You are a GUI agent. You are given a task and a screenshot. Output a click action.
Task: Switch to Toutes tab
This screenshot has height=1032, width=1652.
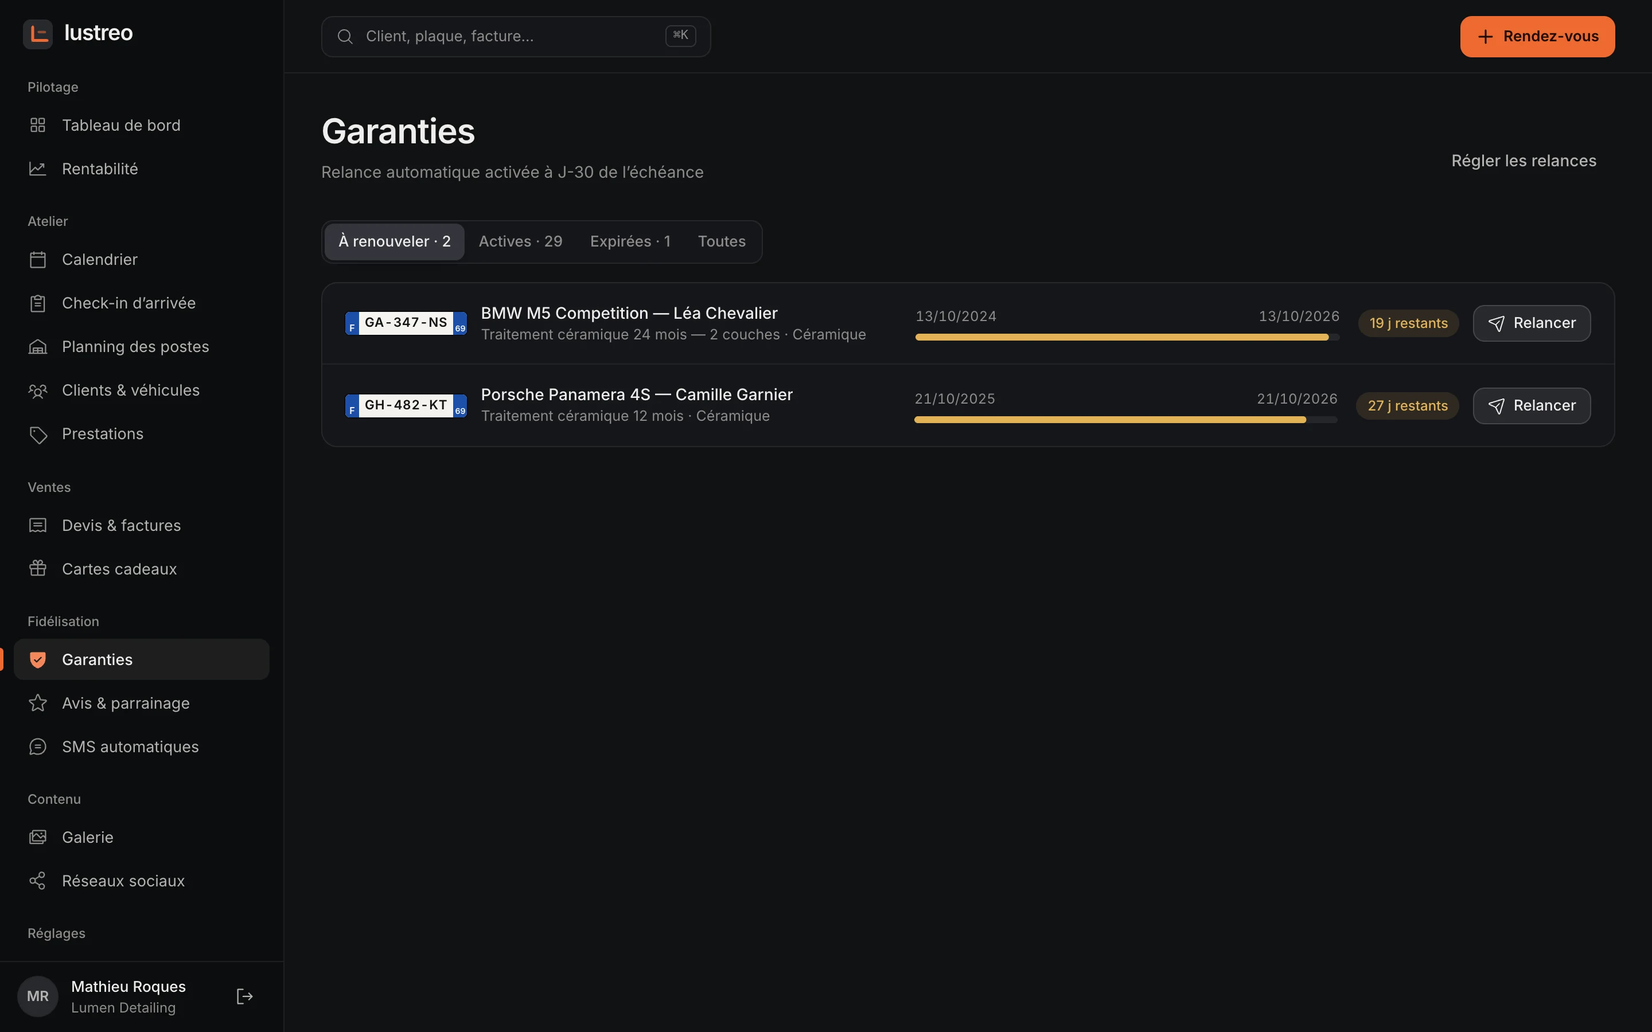pyautogui.click(x=722, y=241)
